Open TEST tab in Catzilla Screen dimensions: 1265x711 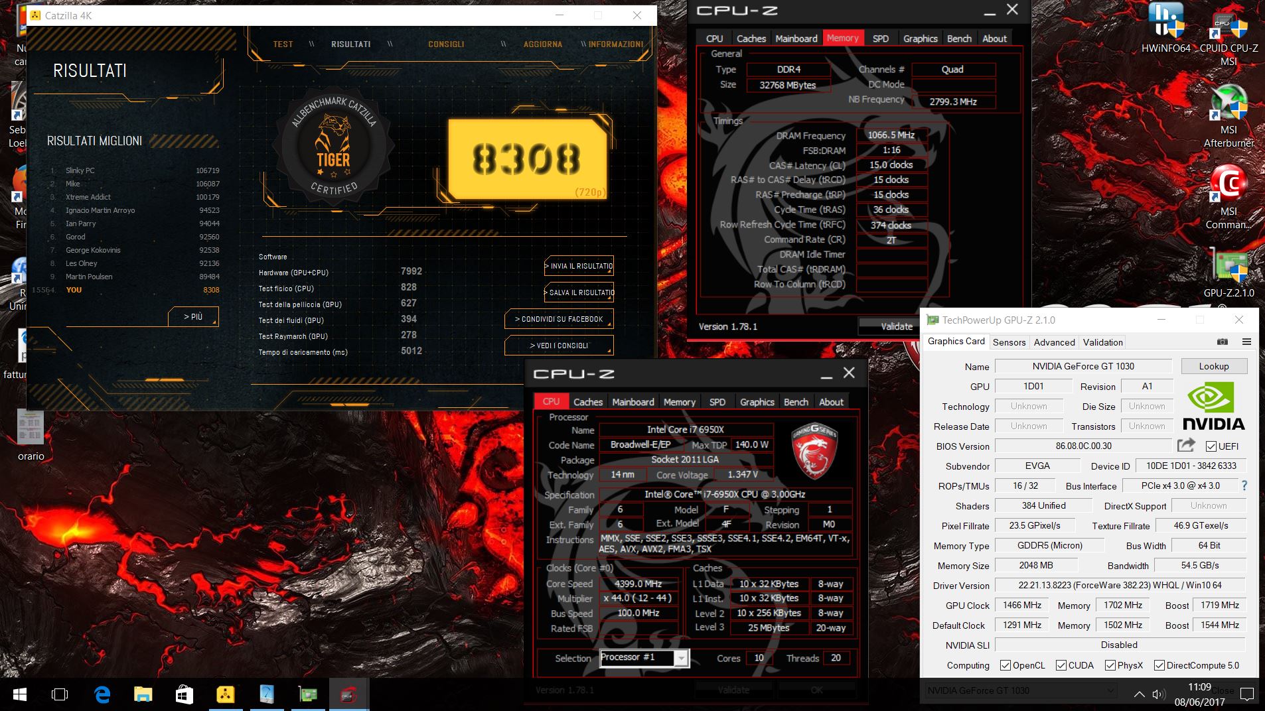[283, 44]
